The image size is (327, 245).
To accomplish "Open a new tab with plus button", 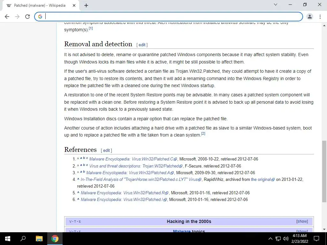I will click(x=86, y=6).
